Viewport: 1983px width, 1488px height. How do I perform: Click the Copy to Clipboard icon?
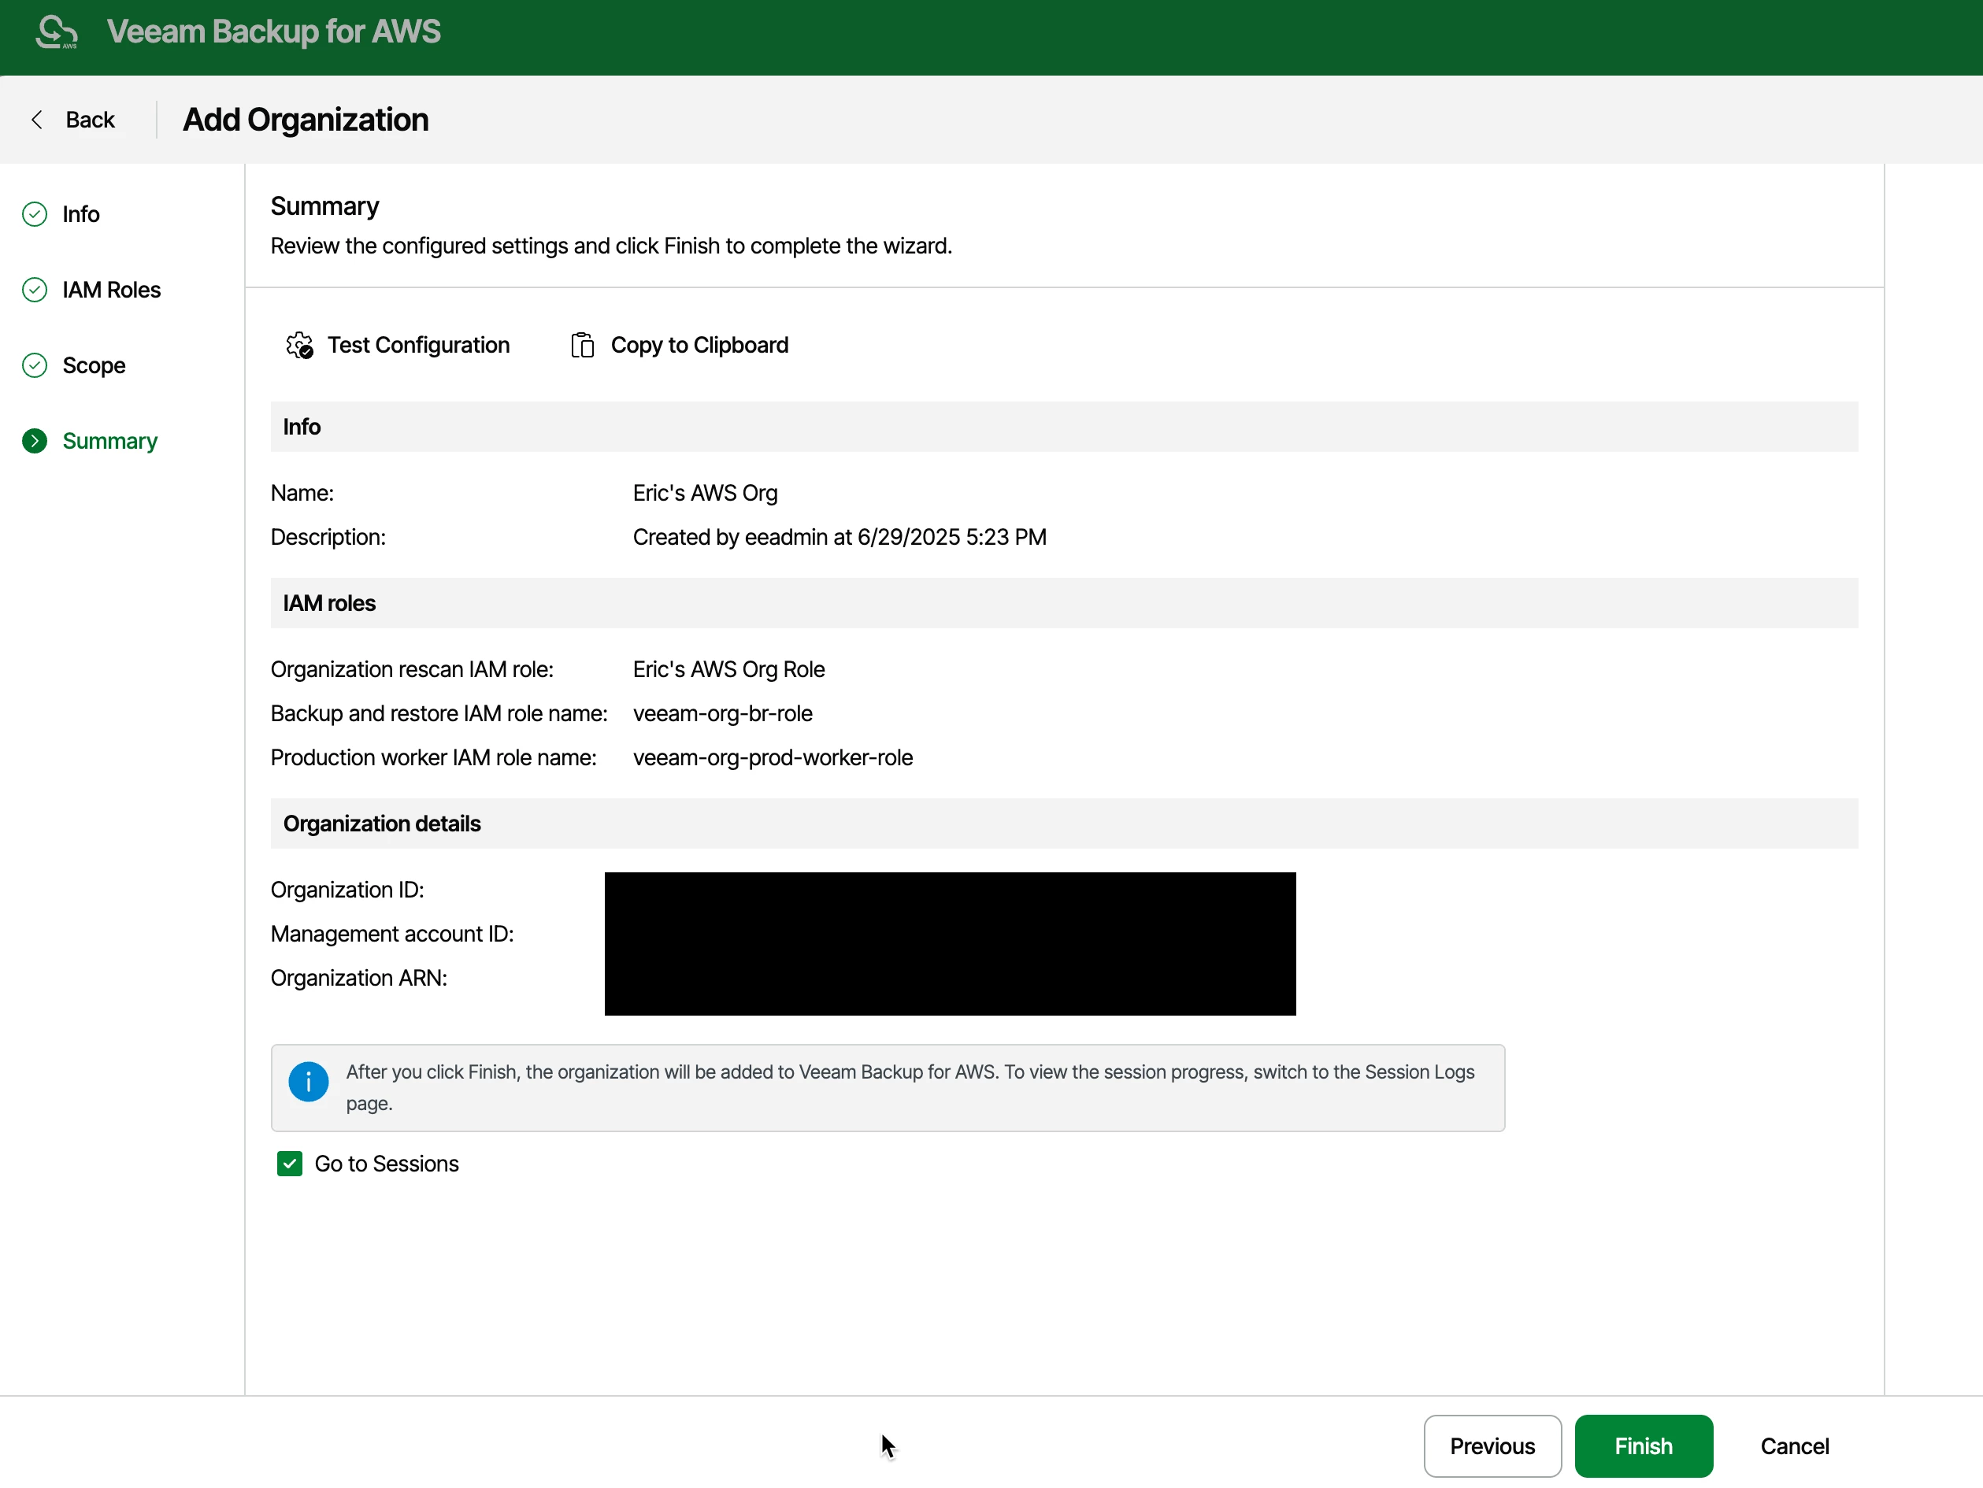[582, 345]
